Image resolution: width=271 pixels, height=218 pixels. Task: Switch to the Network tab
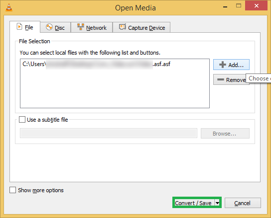pyautogui.click(x=92, y=27)
